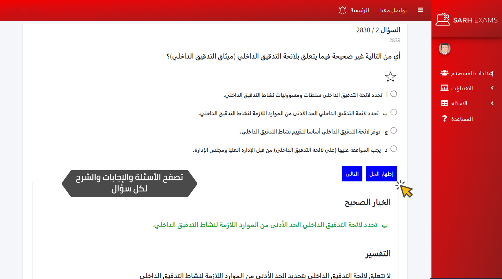Click the questions table icon in sidebar
The width and height of the screenshot is (502, 279).
click(444, 103)
